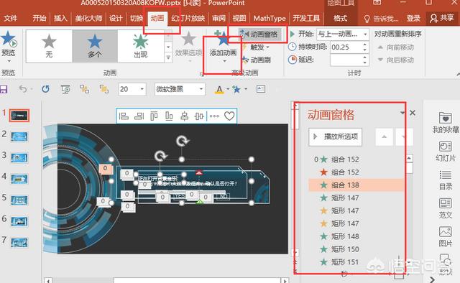Viewport: 460px width, 283px height.
Task: Click the animation star icon in quick toolbar
Action: coord(236,89)
